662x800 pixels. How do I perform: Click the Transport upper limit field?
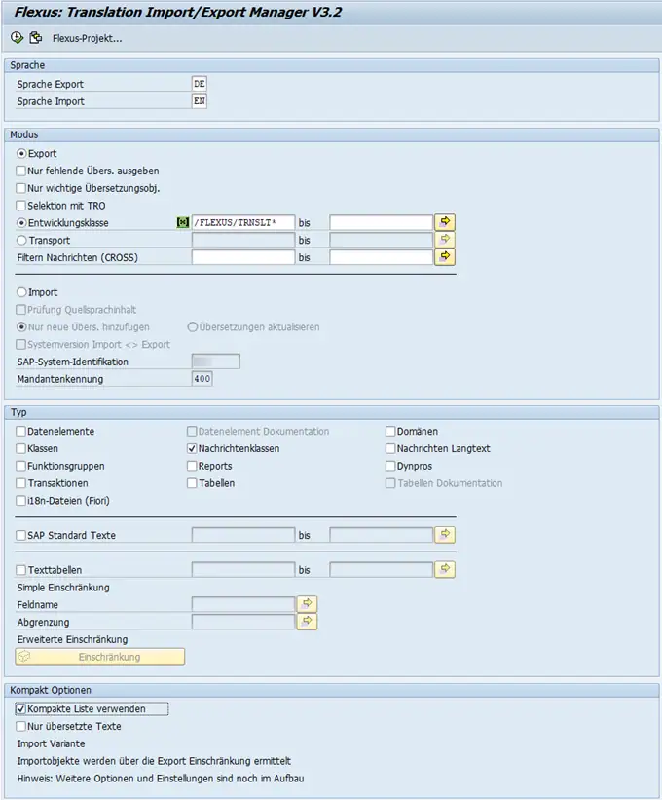tap(382, 241)
